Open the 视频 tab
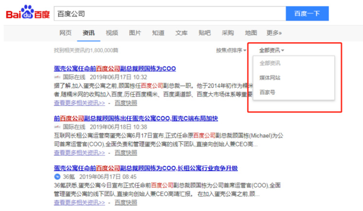This screenshot has height=211, width=363. click(x=112, y=33)
